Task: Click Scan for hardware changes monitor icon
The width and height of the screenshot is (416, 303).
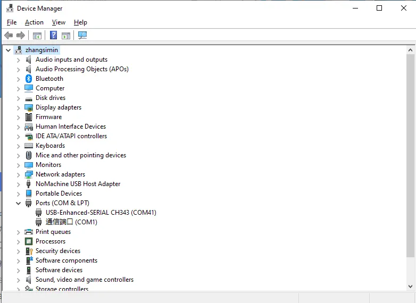Action: [x=82, y=36]
